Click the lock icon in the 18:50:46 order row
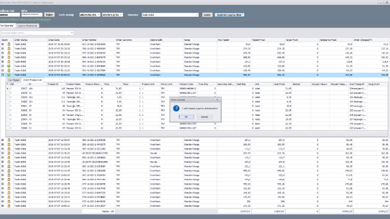This screenshot has height=219, width=390. pyautogui.click(x=9, y=180)
